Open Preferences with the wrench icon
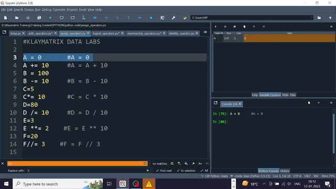336x189 pixels. click(174, 18)
